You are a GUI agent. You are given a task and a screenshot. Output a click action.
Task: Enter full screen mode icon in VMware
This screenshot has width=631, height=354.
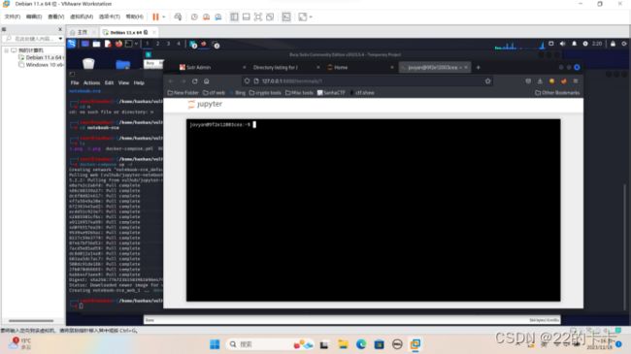(x=258, y=16)
